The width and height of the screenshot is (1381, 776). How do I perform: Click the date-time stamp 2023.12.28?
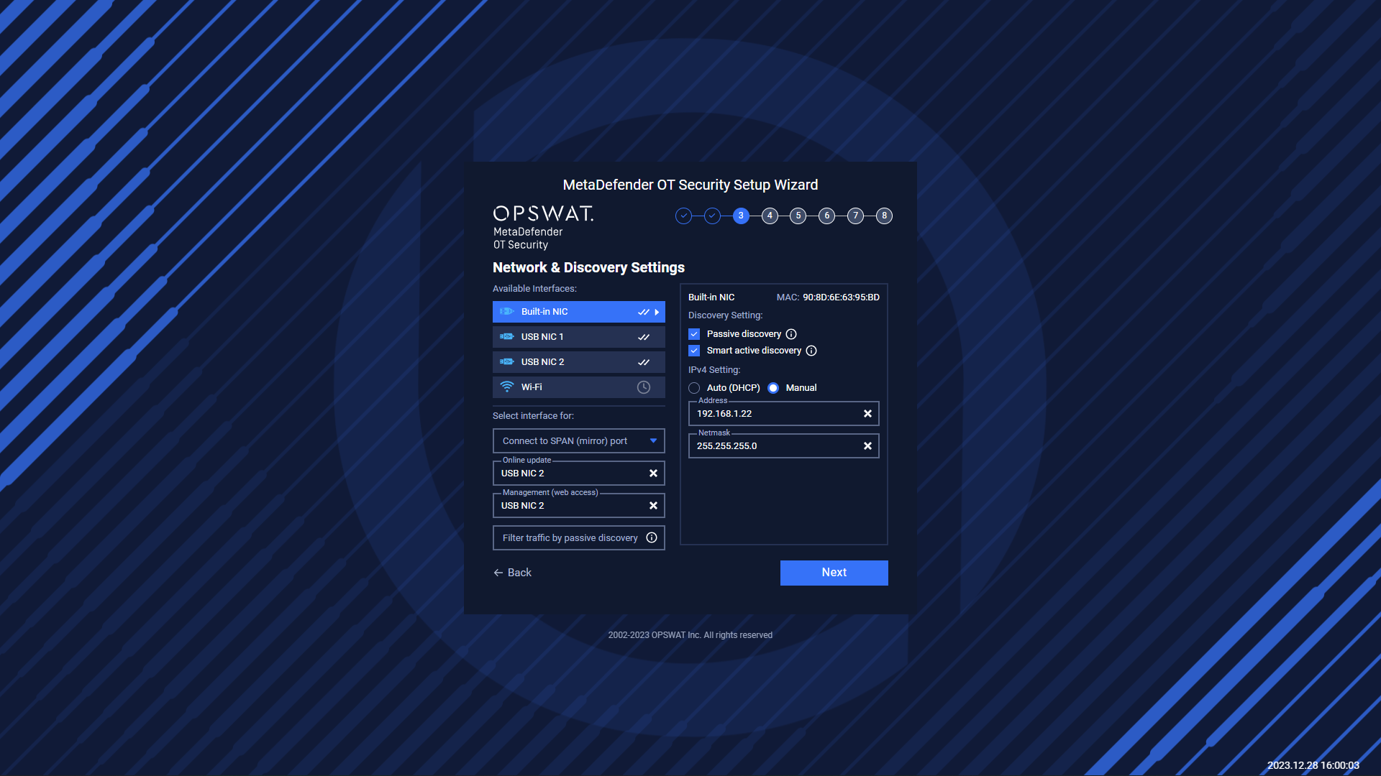[1313, 765]
